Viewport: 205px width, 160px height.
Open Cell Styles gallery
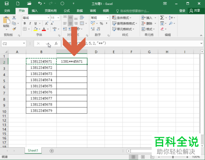tap(123, 29)
